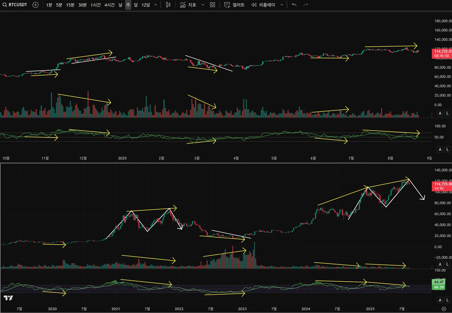Expand the dropdown arrow beside 리플레이
The width and height of the screenshot is (452, 313).
click(282, 5)
